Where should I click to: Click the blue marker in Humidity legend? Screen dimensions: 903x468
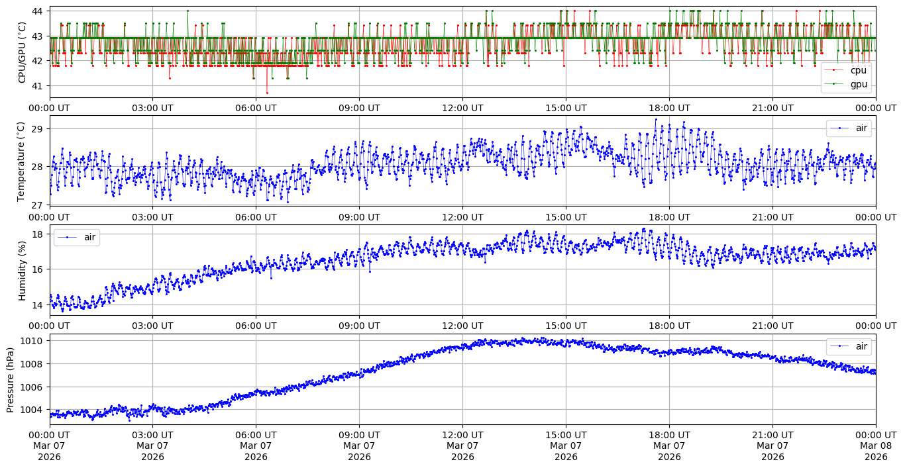click(68, 237)
